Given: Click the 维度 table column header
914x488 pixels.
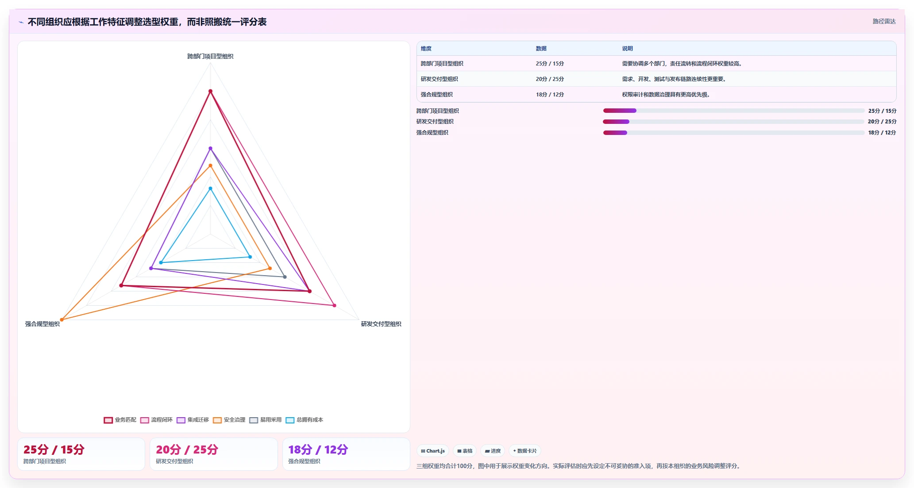Looking at the screenshot, I should [x=426, y=49].
